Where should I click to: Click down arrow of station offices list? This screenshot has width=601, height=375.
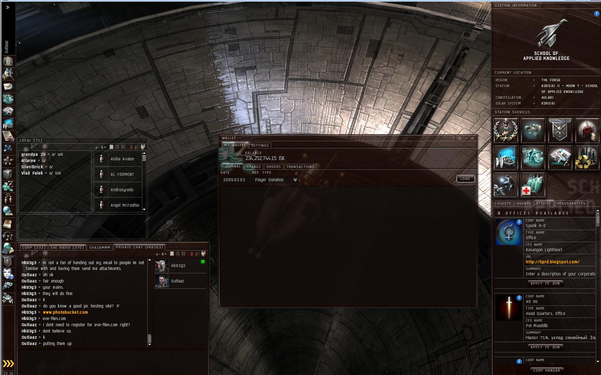tap(598, 362)
